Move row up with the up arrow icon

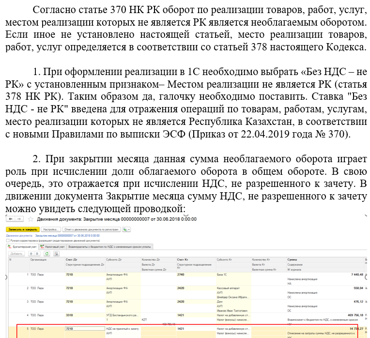(x=31, y=254)
